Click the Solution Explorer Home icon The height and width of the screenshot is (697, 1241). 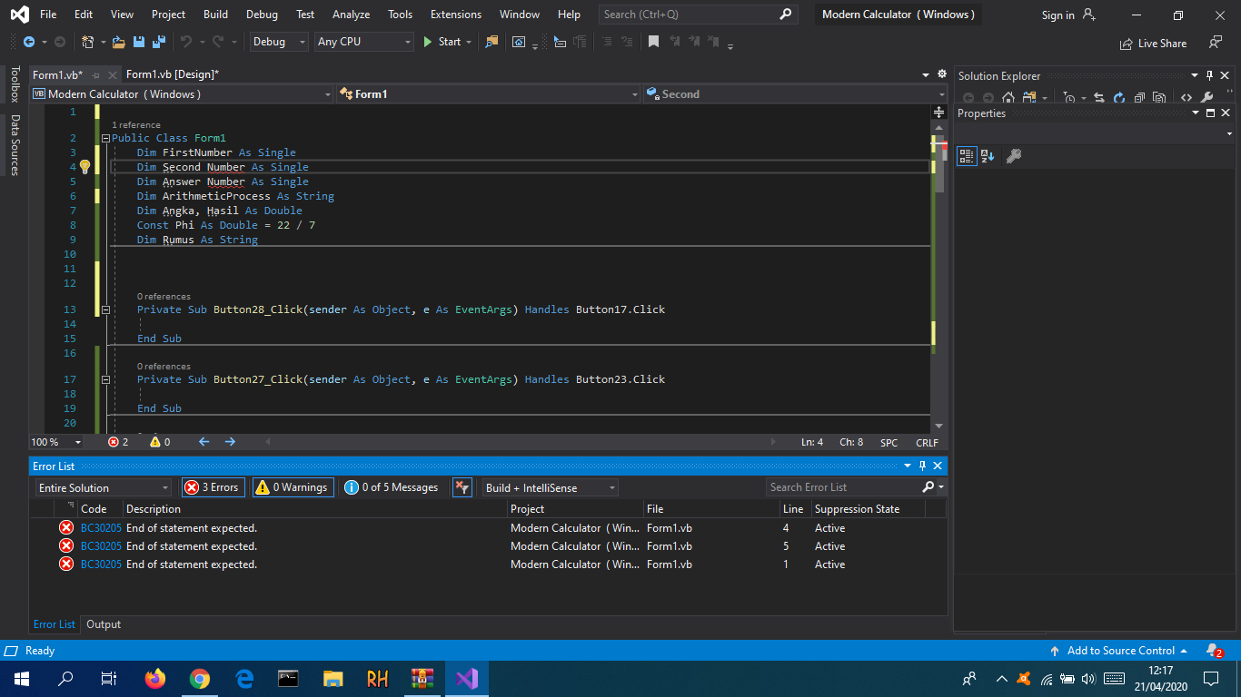(1008, 98)
